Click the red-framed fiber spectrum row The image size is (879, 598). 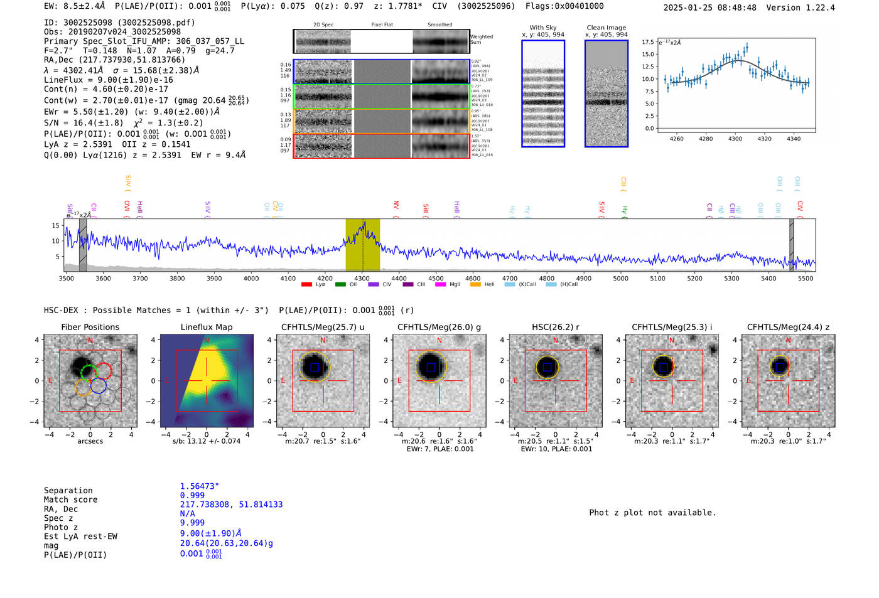(381, 146)
